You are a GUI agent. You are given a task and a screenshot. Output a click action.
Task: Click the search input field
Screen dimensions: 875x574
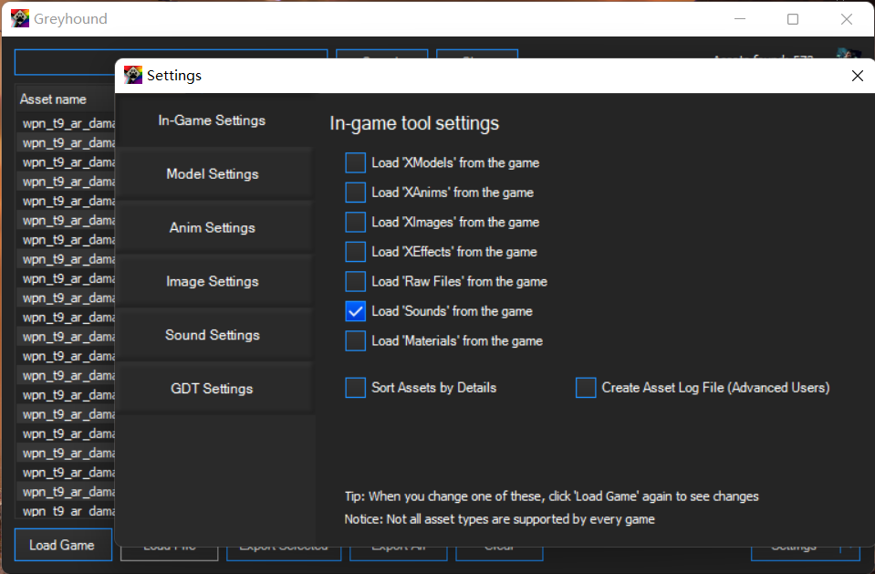tap(64, 60)
